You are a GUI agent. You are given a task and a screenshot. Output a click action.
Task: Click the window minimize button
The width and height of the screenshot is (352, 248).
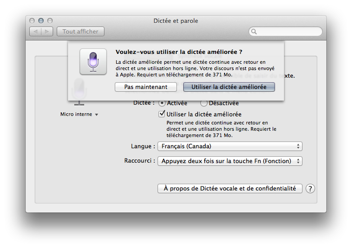(41, 21)
